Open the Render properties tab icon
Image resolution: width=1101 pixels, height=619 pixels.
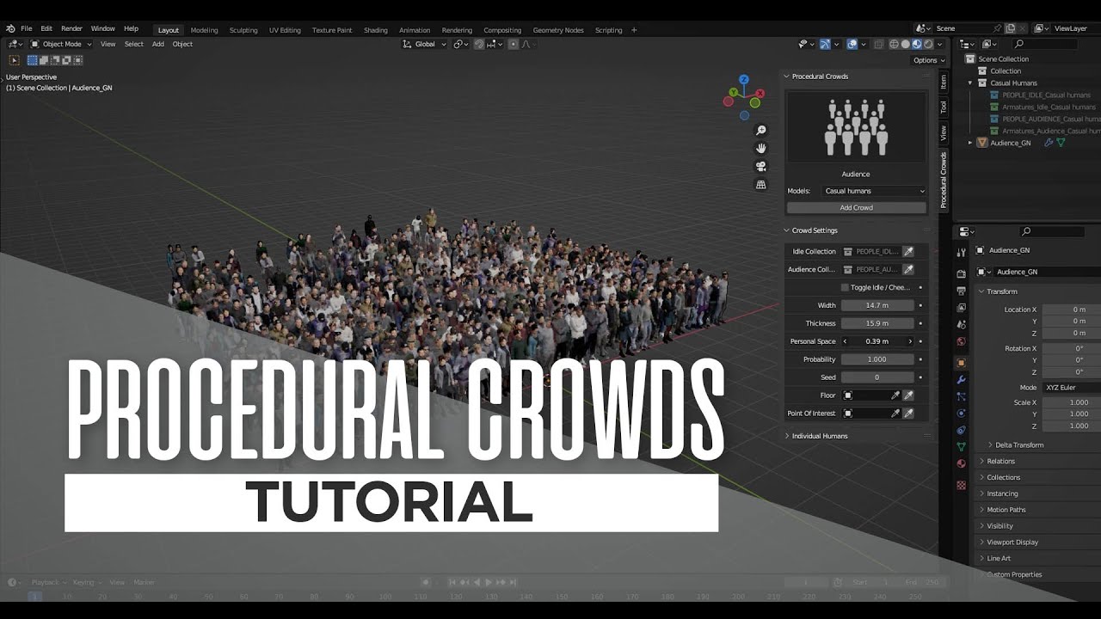(962, 273)
